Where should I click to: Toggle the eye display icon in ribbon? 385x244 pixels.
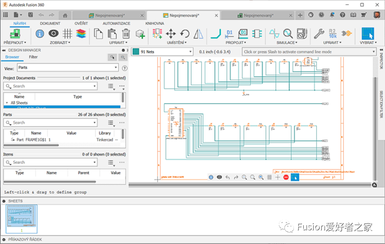point(53,34)
